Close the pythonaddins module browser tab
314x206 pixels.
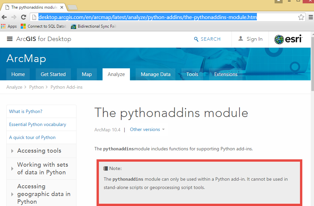pyautogui.click(x=62, y=7)
